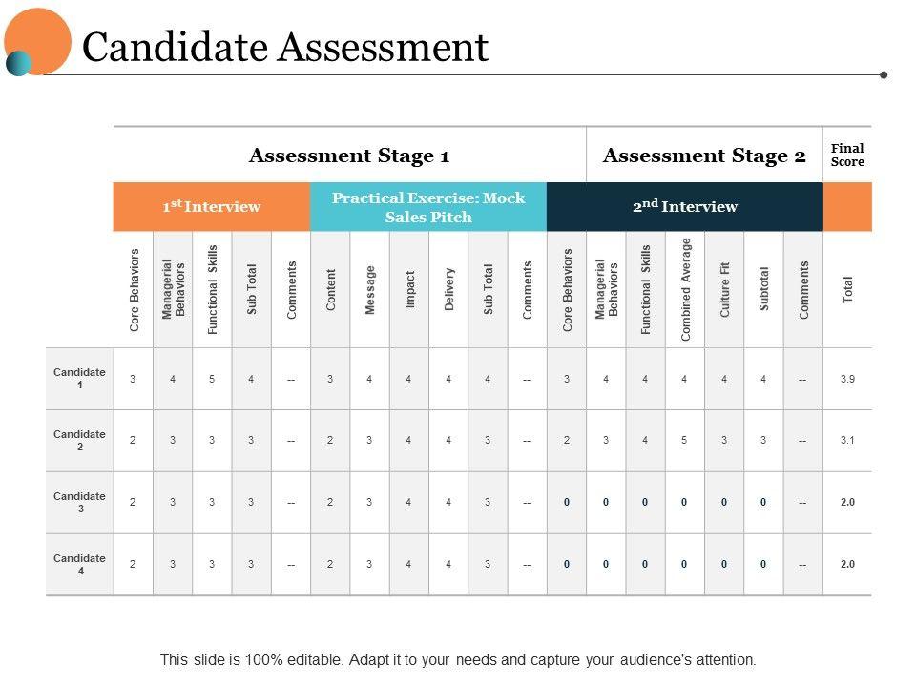
Task: Click the Combined Average column header
Action: tap(686, 290)
